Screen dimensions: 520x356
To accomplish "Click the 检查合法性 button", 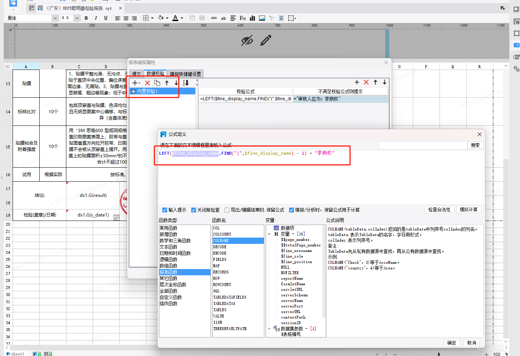I will [x=439, y=209].
